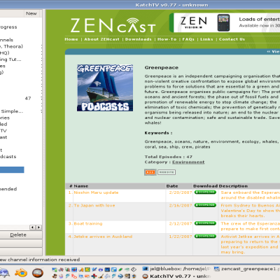Open episode Boat training

[x=88, y=223]
